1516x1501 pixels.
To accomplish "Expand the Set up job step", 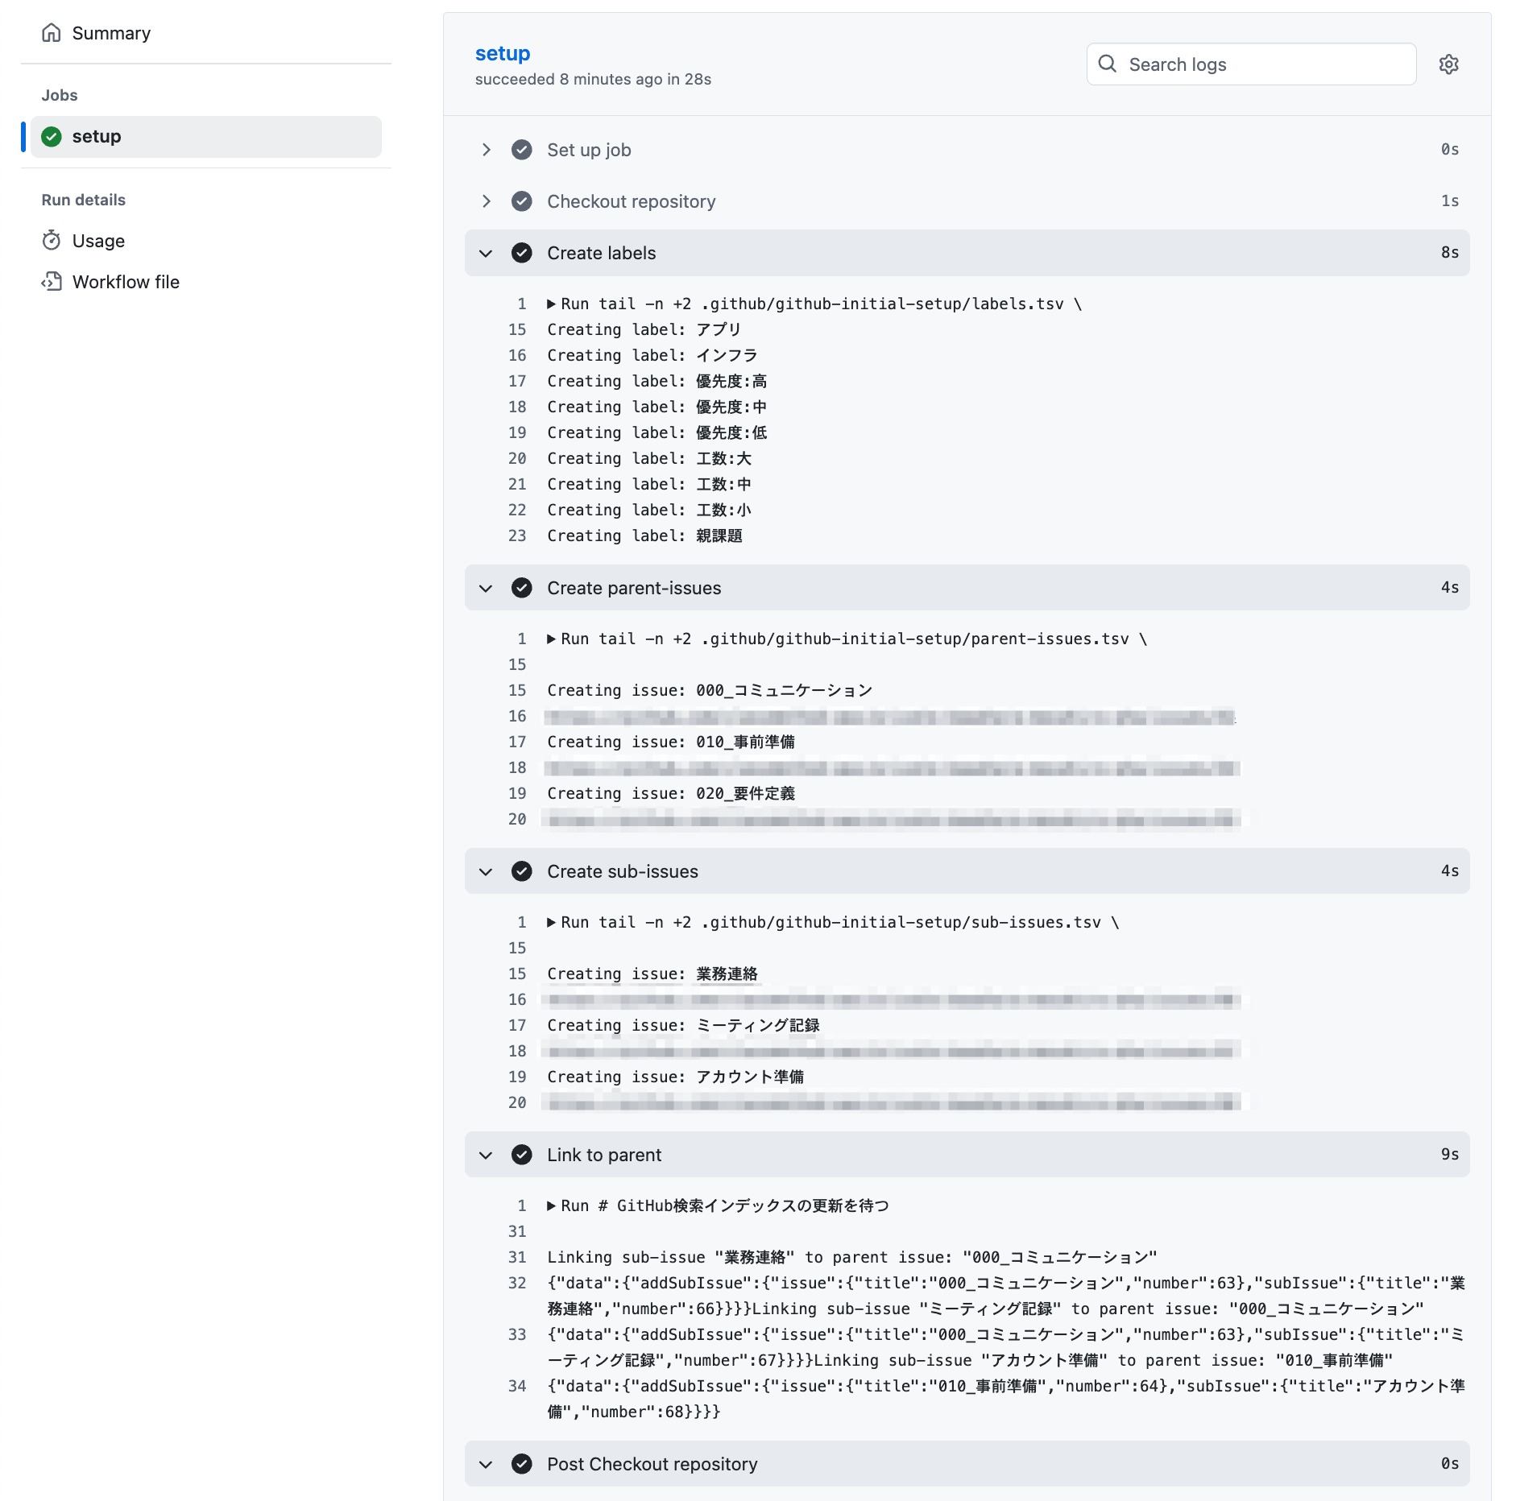I will coord(486,150).
